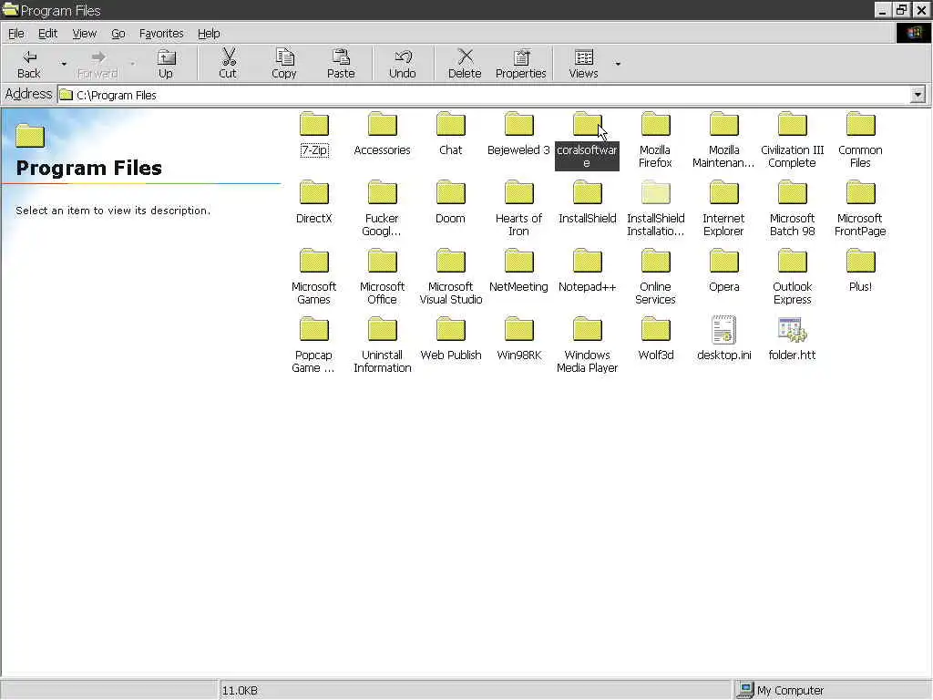The height and width of the screenshot is (700, 933).
Task: Click the Views toolbar icon
Action: click(583, 64)
